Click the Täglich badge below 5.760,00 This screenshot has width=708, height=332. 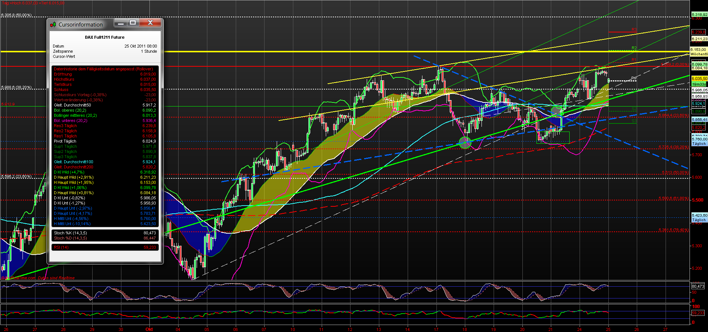698,143
